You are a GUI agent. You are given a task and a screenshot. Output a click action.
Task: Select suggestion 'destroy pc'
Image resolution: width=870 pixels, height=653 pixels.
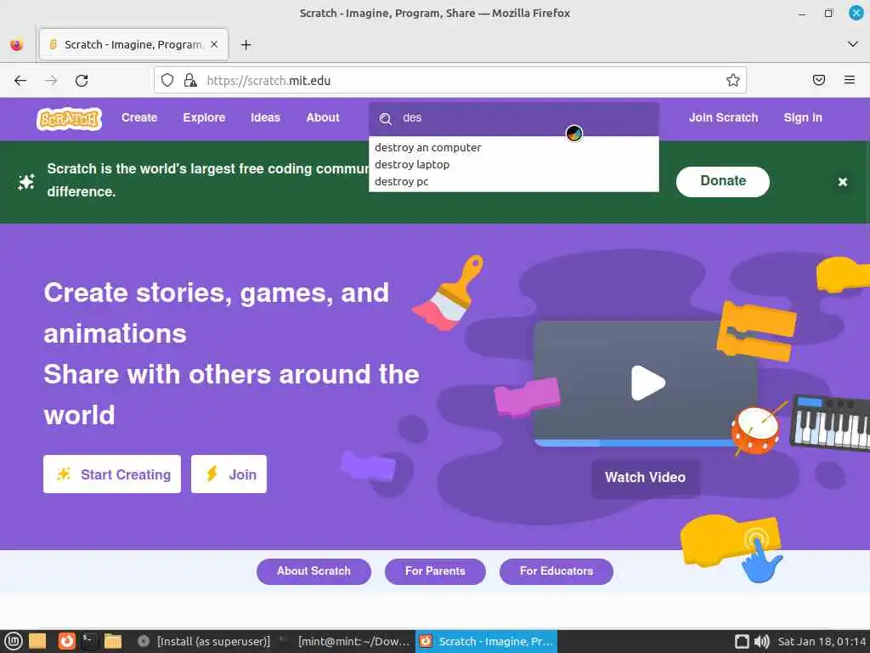514,182
